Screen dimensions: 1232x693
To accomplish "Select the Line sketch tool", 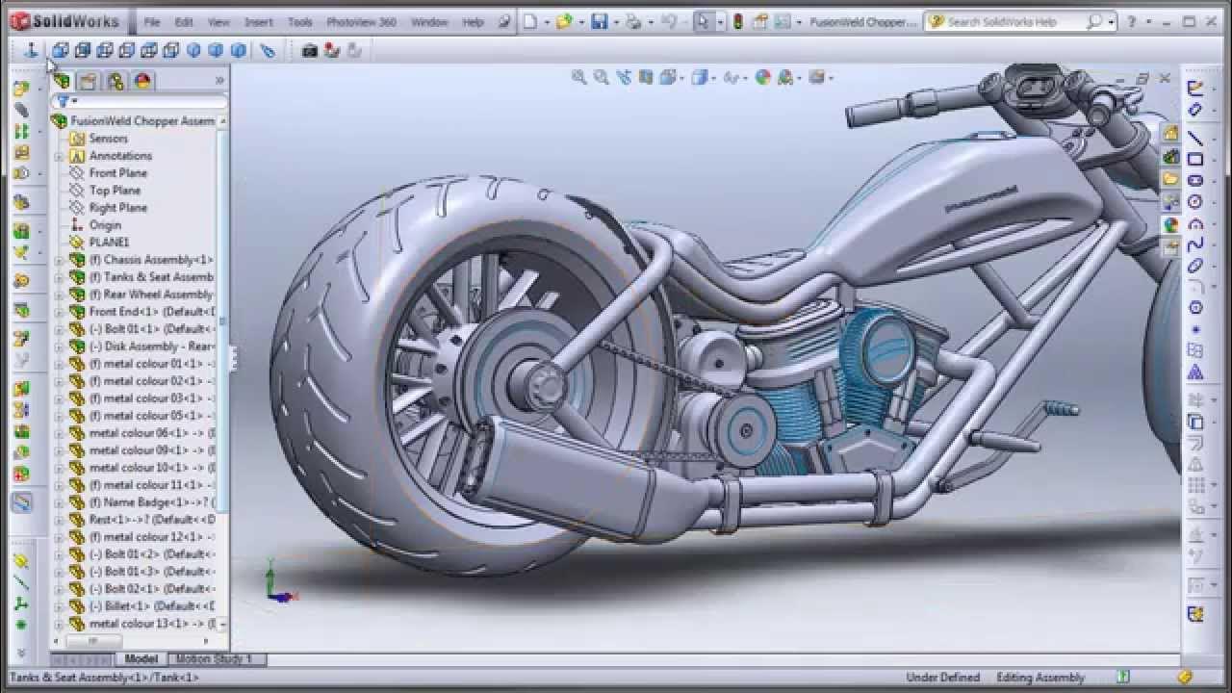I will [1195, 138].
